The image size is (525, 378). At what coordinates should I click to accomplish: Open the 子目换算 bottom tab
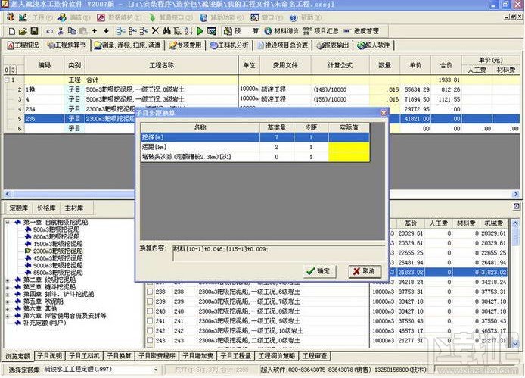coord(119,356)
